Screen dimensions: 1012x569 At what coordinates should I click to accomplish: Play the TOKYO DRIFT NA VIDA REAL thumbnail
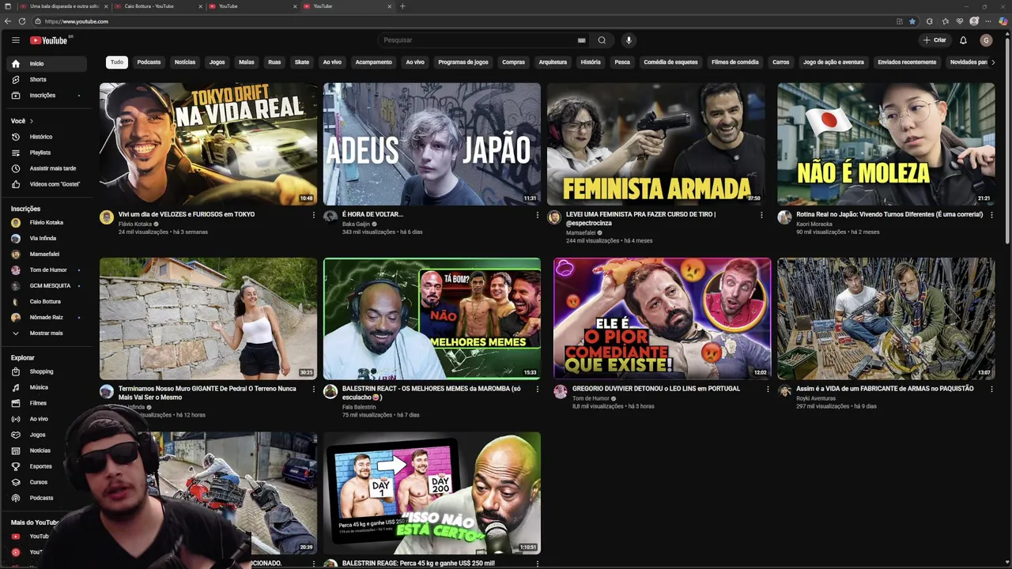[x=208, y=144]
